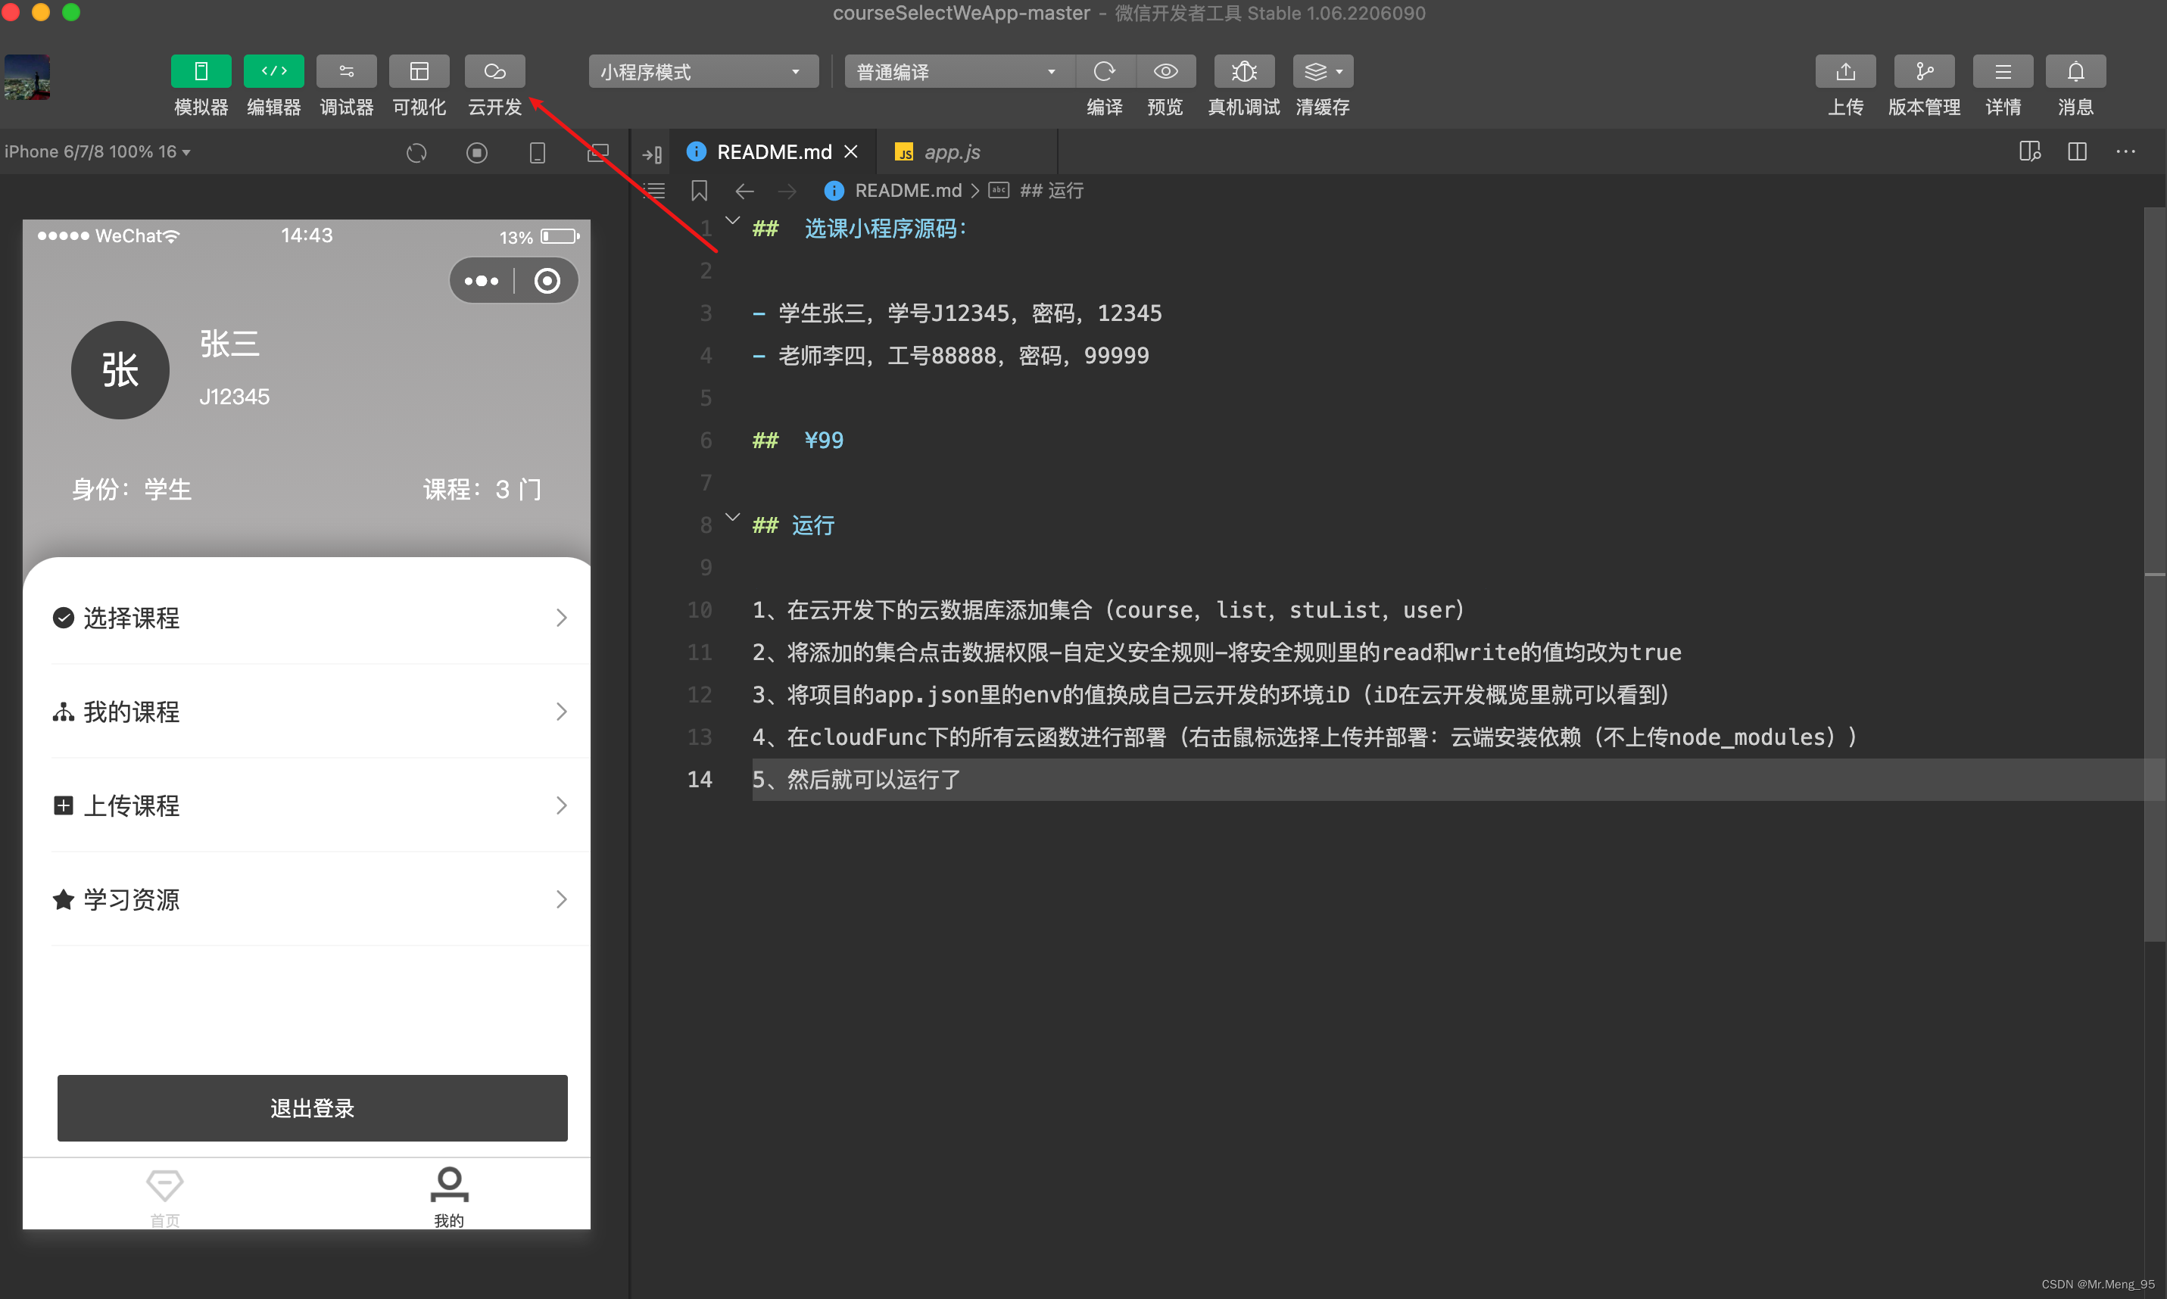Click the '课程：3 门' label

point(482,489)
